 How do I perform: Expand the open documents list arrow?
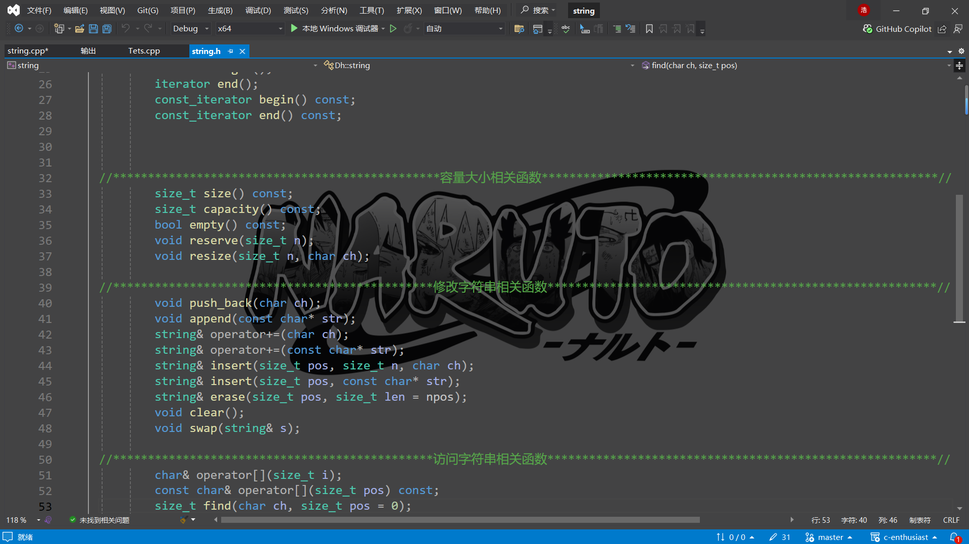coord(950,51)
